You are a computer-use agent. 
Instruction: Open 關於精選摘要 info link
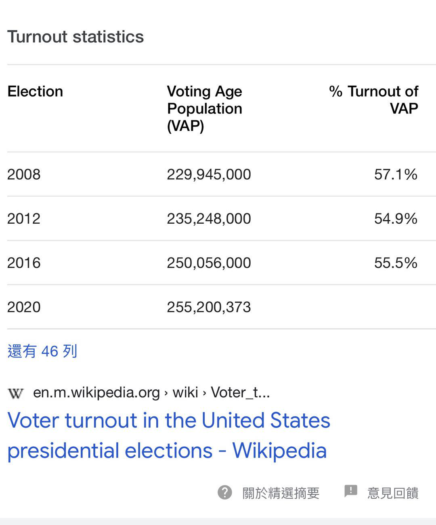pyautogui.click(x=281, y=493)
